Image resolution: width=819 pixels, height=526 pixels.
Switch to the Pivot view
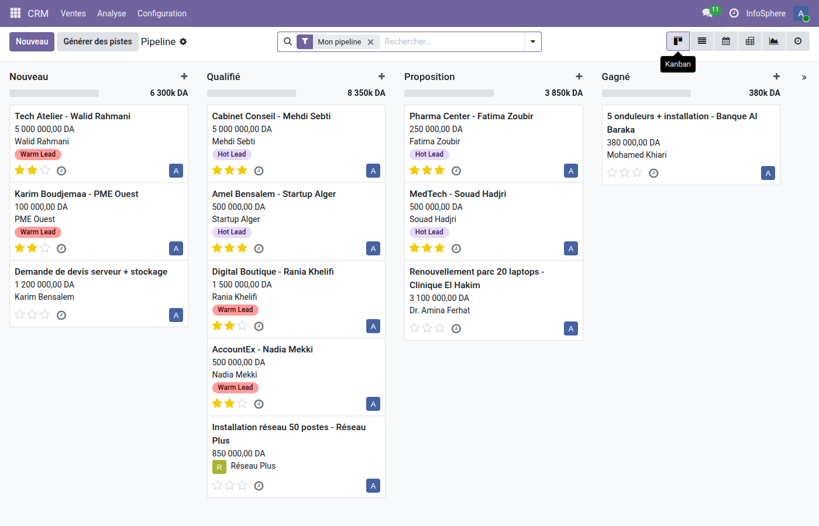(749, 41)
